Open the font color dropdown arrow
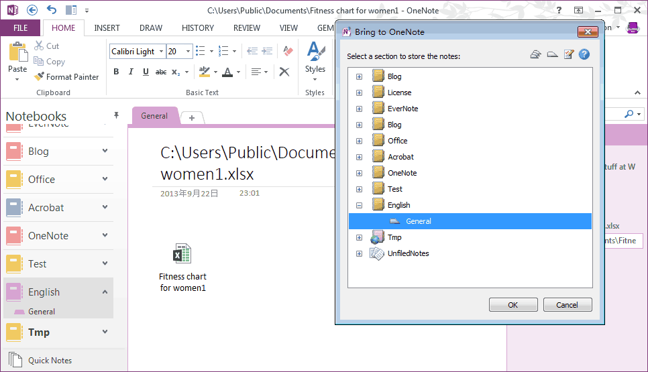 (x=238, y=72)
